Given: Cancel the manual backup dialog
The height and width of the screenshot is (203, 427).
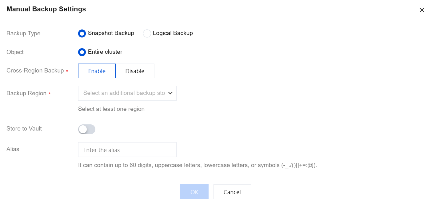Looking at the screenshot, I should (x=232, y=192).
